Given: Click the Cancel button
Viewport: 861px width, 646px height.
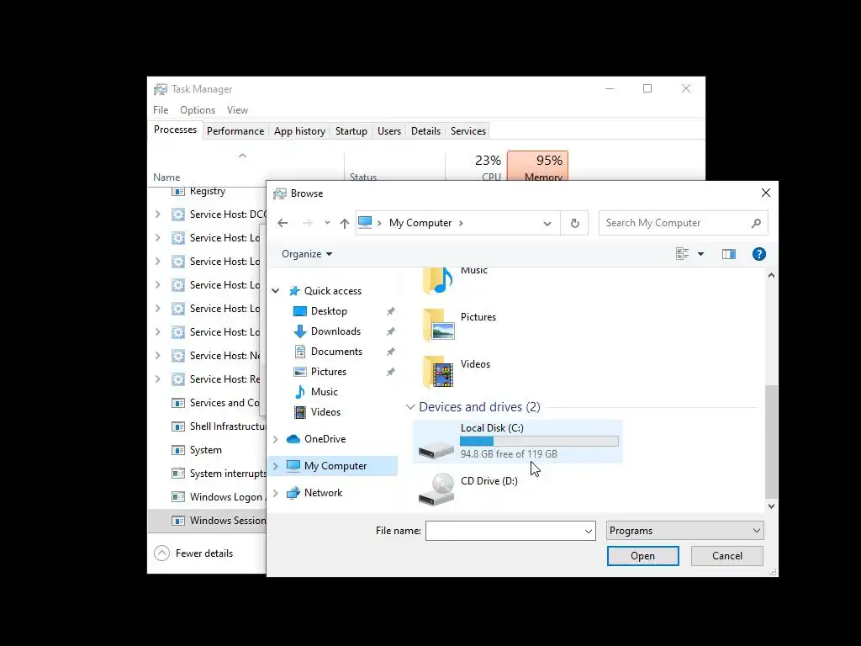Looking at the screenshot, I should [x=727, y=556].
